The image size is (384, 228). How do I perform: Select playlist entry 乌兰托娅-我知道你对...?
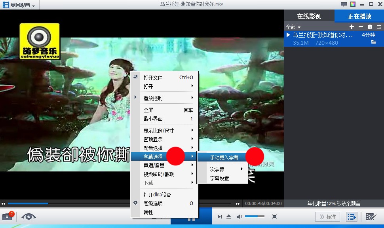pyautogui.click(x=334, y=38)
